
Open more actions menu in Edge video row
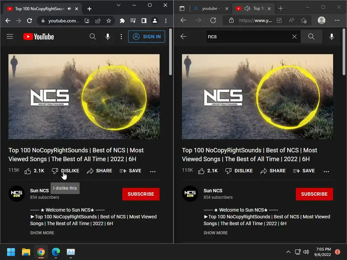click(326, 171)
